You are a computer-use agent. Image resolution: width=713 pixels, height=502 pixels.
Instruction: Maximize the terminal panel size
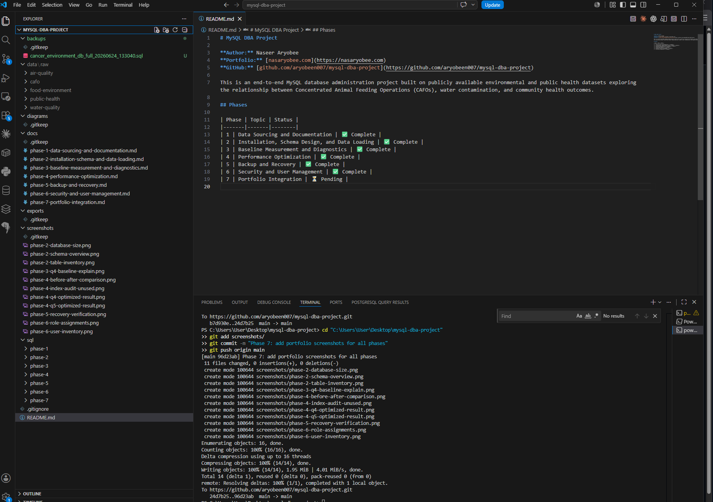coord(684,302)
